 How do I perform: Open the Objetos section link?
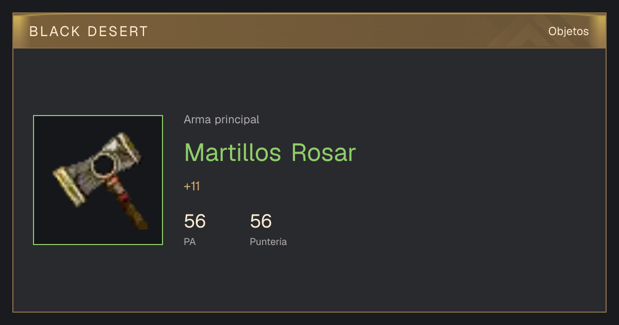click(568, 31)
